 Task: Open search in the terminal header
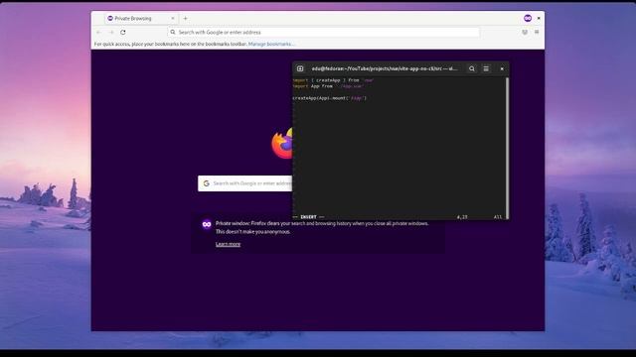coord(472,68)
